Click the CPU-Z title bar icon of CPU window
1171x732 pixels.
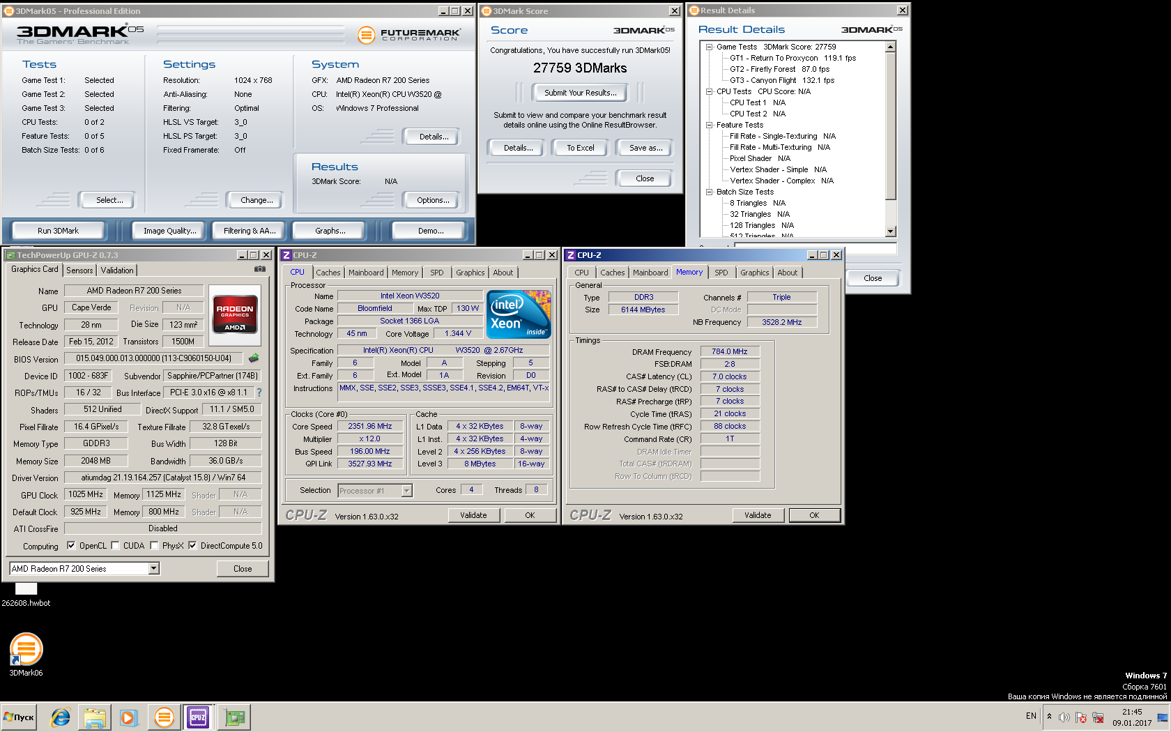pyautogui.click(x=286, y=255)
